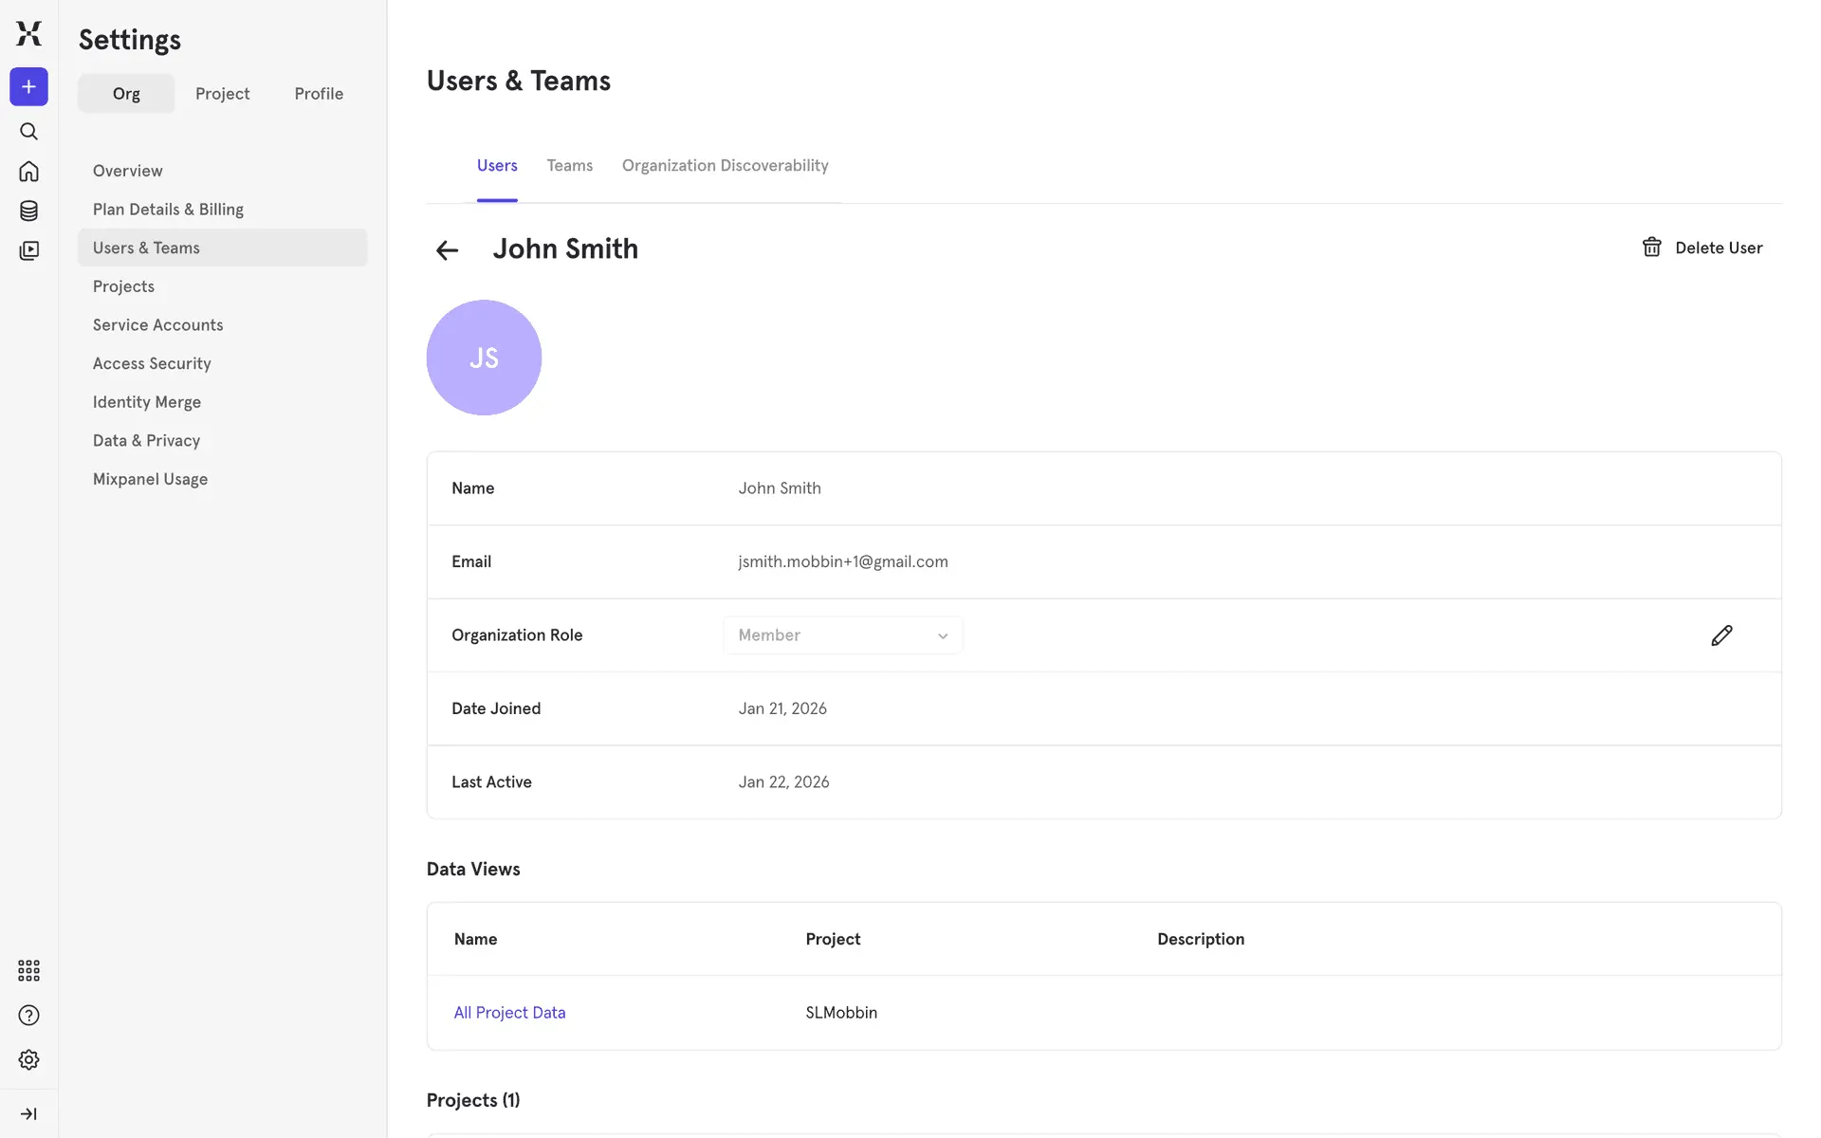Screen dimensions: 1821x1138
Task: Navigate to Plan Details & Billing
Action: click(x=168, y=210)
